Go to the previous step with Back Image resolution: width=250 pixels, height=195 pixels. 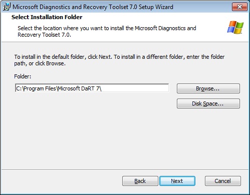tap(140, 181)
